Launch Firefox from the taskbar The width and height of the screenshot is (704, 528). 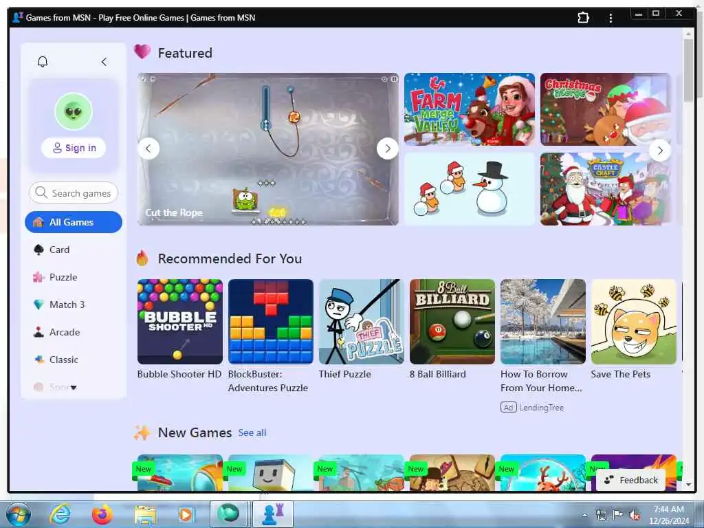[102, 514]
